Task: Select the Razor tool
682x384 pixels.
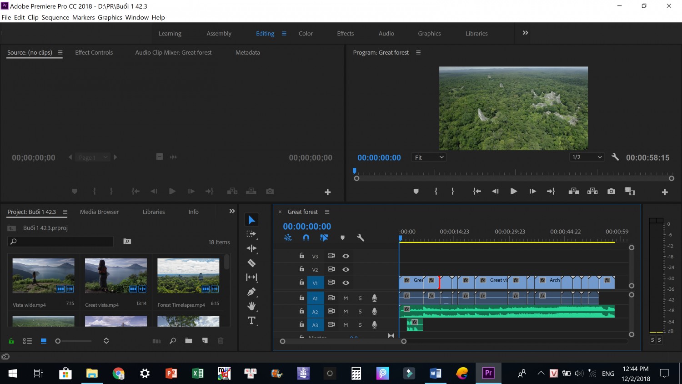Action: click(251, 263)
